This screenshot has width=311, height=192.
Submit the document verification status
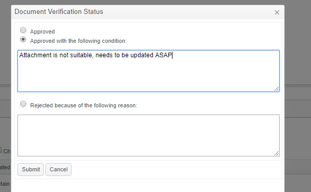pos(30,169)
